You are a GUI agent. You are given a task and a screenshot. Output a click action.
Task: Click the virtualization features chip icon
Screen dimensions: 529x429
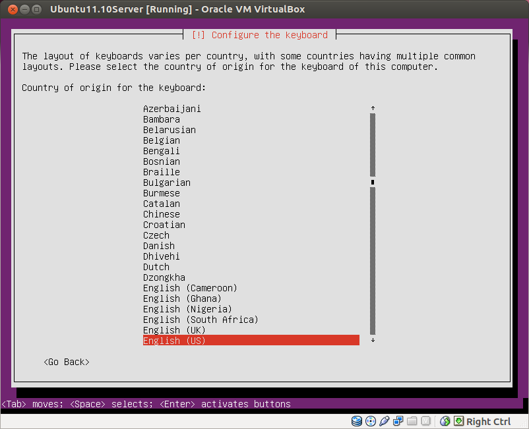pos(425,420)
